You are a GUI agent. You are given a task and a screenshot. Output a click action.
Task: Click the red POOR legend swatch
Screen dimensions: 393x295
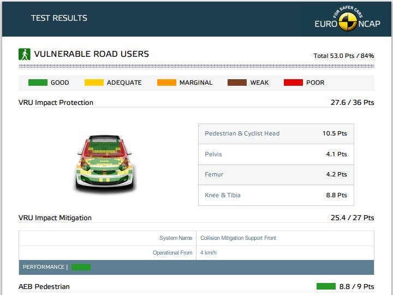click(x=293, y=82)
